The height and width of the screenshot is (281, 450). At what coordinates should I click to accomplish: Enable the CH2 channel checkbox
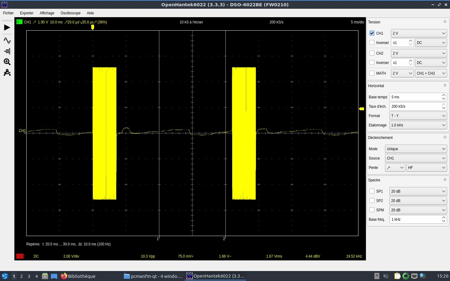372,53
